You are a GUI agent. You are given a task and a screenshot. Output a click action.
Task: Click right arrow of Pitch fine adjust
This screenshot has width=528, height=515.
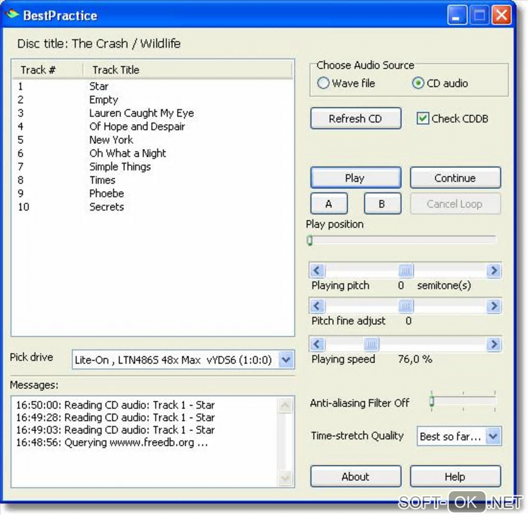pos(494,306)
